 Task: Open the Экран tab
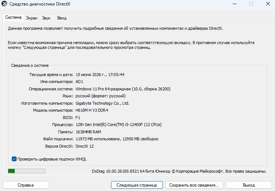[32, 18]
